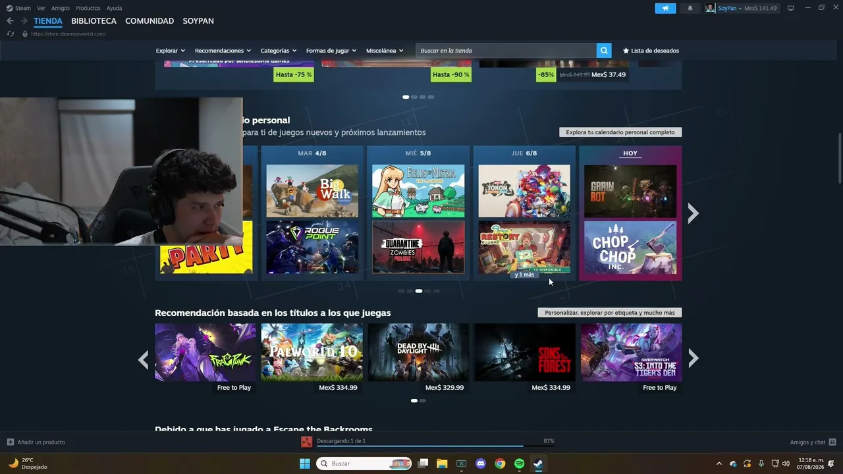The image size is (843, 474).
Task: Open the Ayuda menu
Action: coord(115,8)
